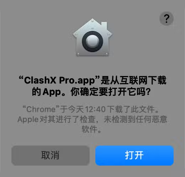
Task: Click the question mark help button
Action: coord(166,19)
